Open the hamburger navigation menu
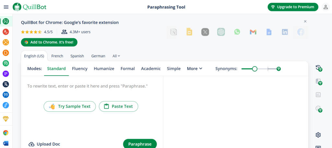 pos(6,7)
